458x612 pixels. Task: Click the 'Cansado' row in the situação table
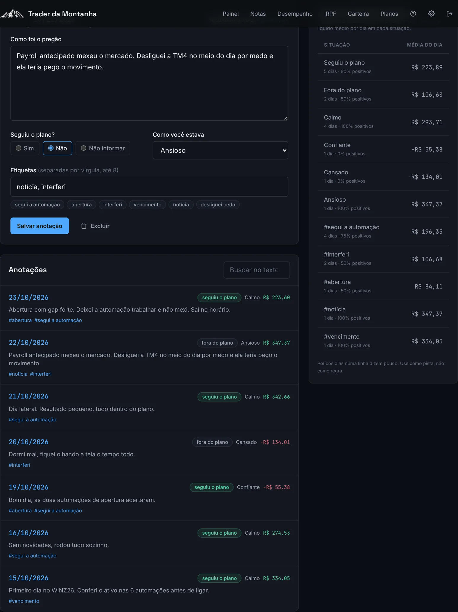383,177
